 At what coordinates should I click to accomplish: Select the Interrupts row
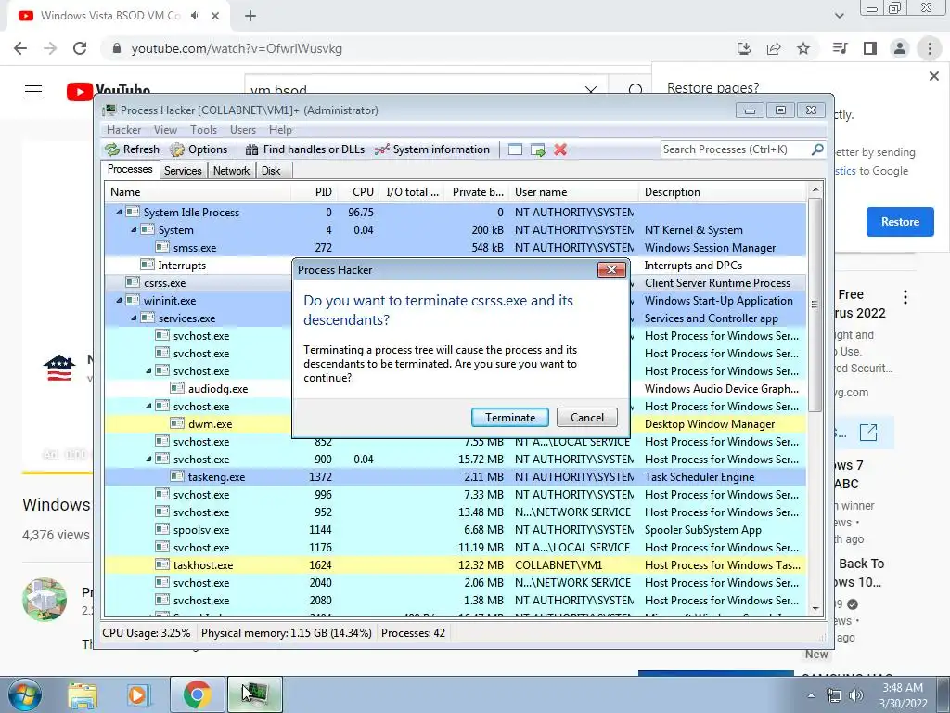pos(455,265)
